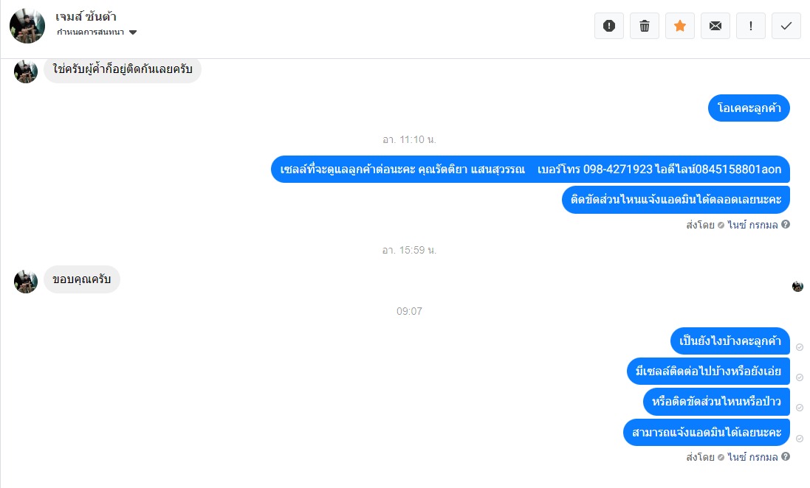810x488 pixels.
Task: Open กำหนดการสนทนา dropdown arrow
Action: pos(133,32)
